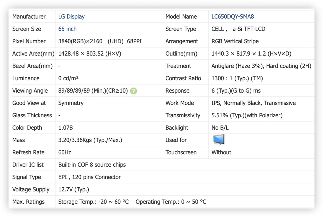Image resolution: width=323 pixels, height=217 pixels.
Task: Select the 0 cd/m² luminance value
Action: coord(68,79)
